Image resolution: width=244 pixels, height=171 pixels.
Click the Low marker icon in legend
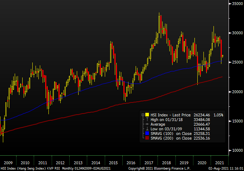pyautogui.click(x=147, y=129)
